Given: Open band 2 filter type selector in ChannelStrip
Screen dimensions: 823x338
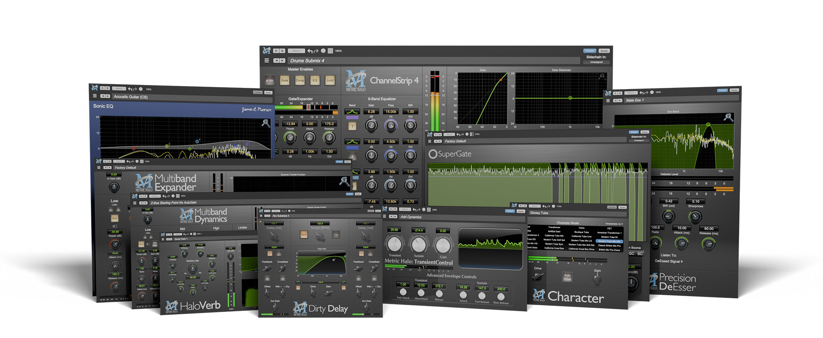Looking at the screenshot, I should [x=352, y=142].
